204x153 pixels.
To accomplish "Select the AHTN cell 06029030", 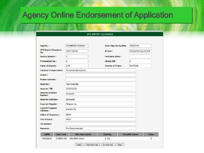I will pyautogui.click(x=47, y=139).
